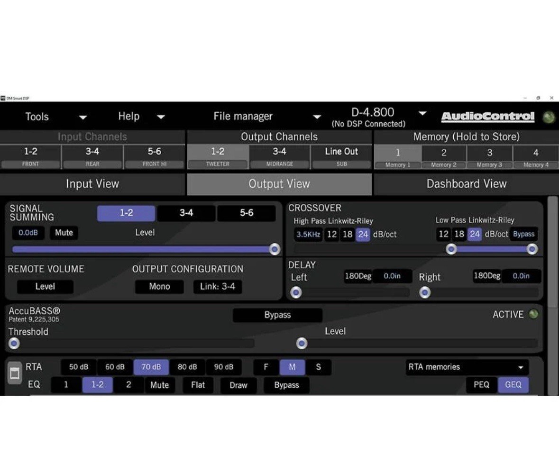This screenshot has width=559, height=473.
Task: Select high pass 24 dB/oct slope
Action: coord(363,235)
